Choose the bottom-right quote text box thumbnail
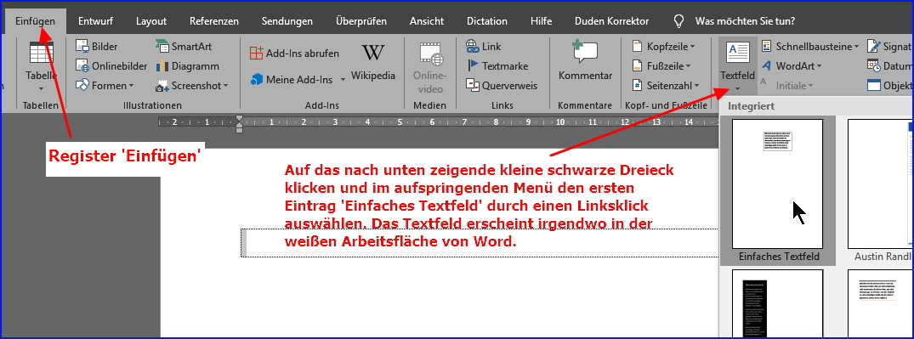This screenshot has width=914, height=339. coord(880,303)
